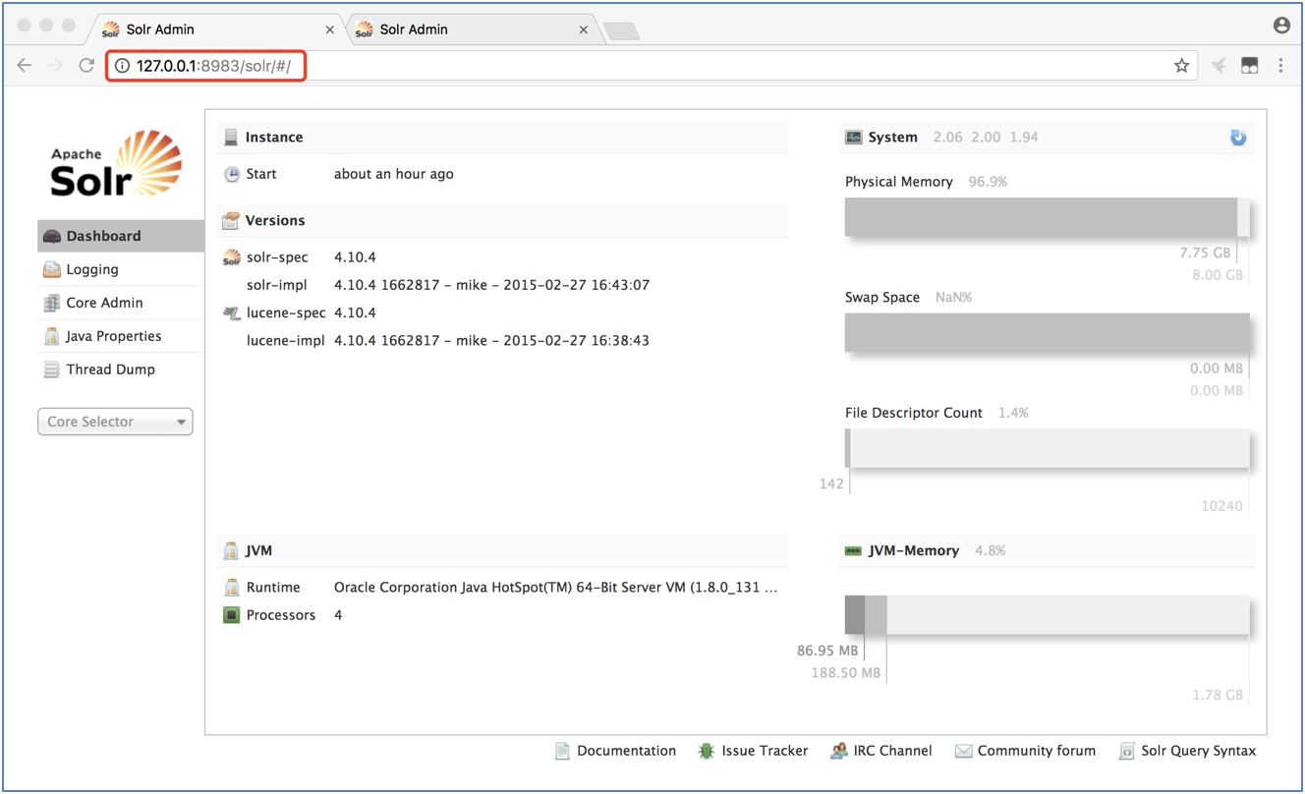Open the IRC Channel link
This screenshot has height=794, width=1305.
click(x=892, y=751)
